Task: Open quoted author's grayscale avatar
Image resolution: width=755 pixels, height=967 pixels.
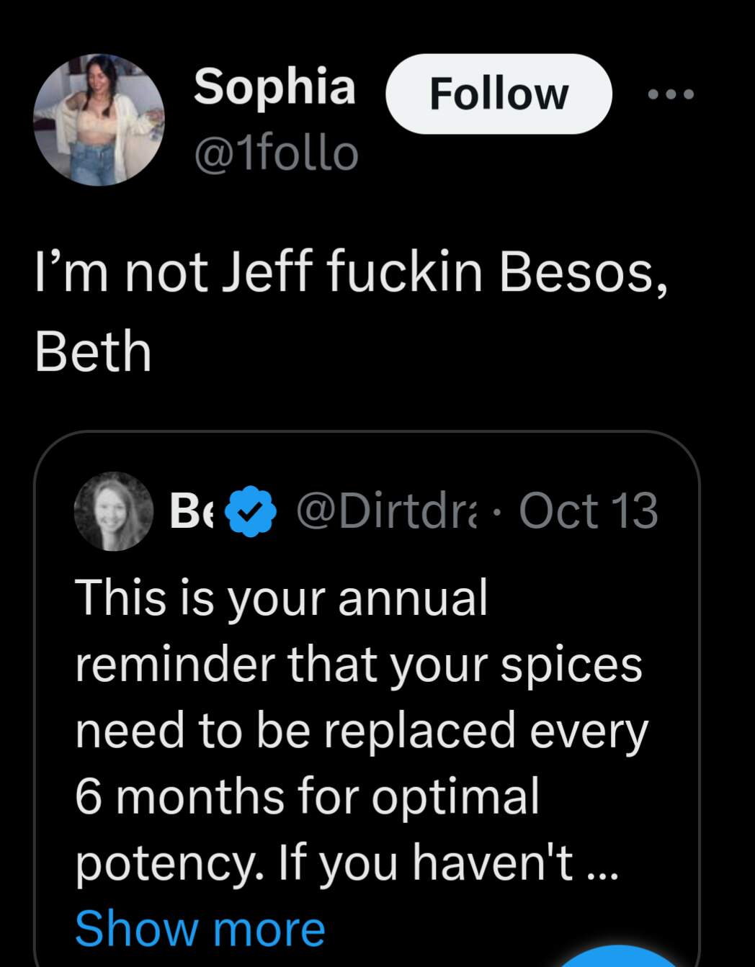Action: tap(115, 511)
